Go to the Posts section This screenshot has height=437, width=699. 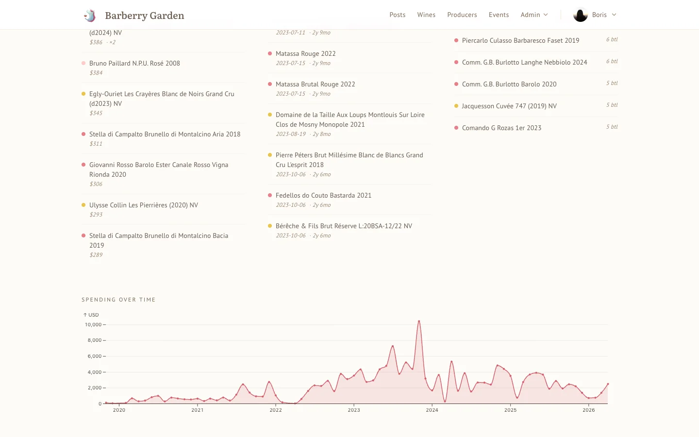[397, 15]
